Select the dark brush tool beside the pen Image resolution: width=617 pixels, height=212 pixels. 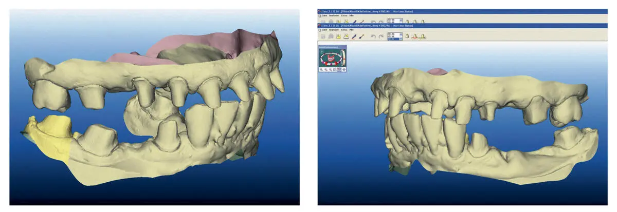pos(361,36)
